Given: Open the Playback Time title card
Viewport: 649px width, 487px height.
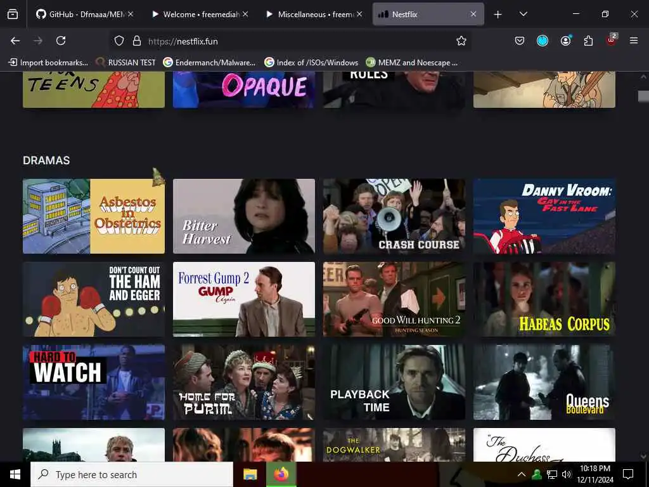Looking at the screenshot, I should click(394, 382).
